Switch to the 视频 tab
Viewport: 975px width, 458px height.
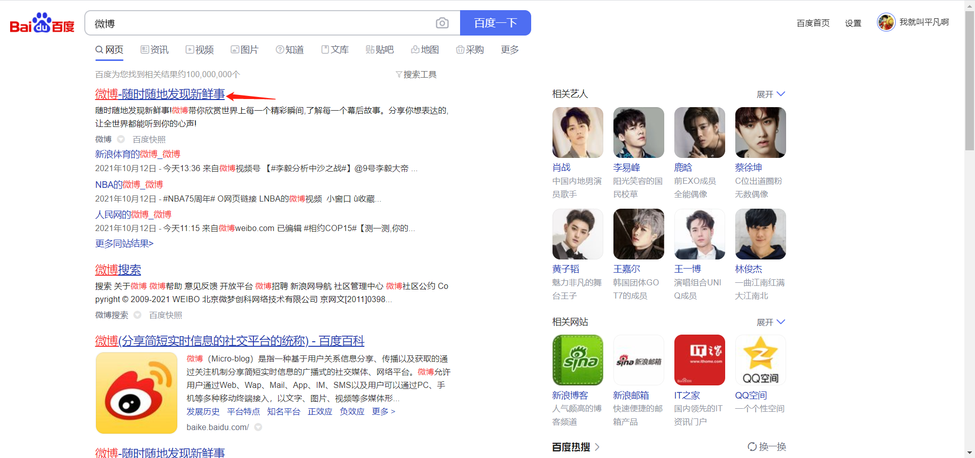200,50
